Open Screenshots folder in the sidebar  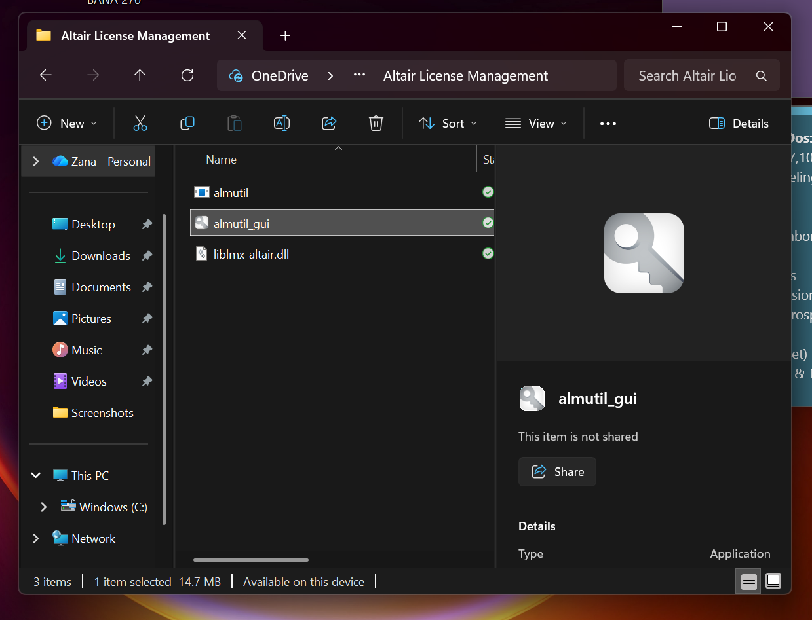[x=93, y=412]
